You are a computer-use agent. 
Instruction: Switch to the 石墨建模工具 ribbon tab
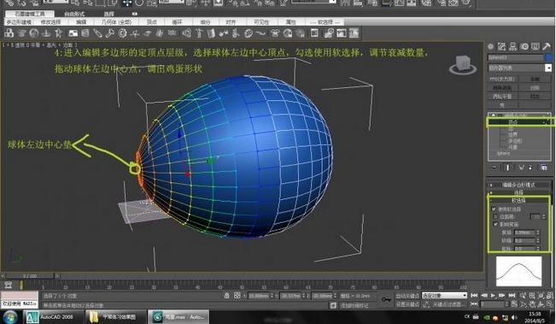(30, 14)
